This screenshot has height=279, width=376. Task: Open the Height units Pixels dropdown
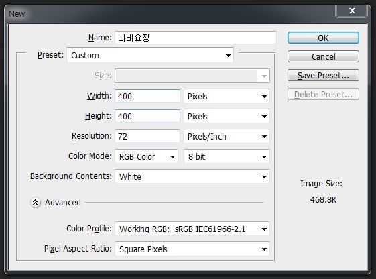tap(227, 116)
